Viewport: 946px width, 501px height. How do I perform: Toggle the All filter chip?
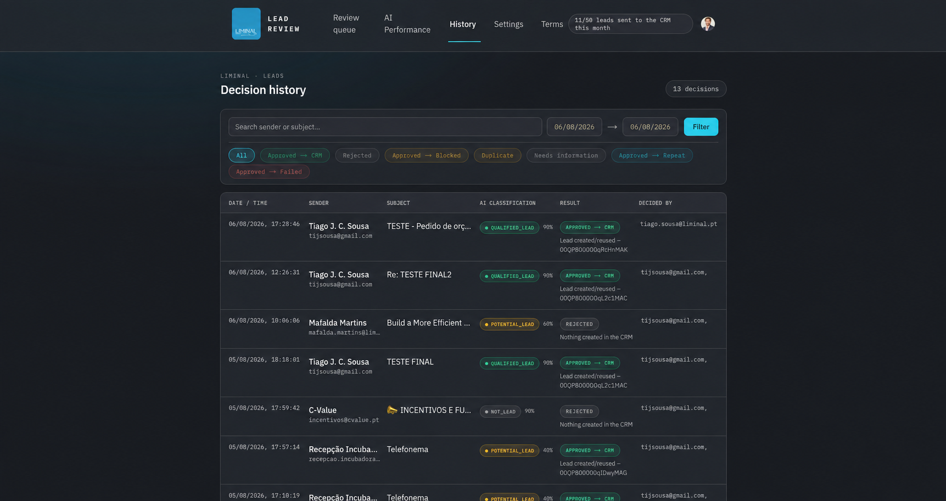[242, 155]
